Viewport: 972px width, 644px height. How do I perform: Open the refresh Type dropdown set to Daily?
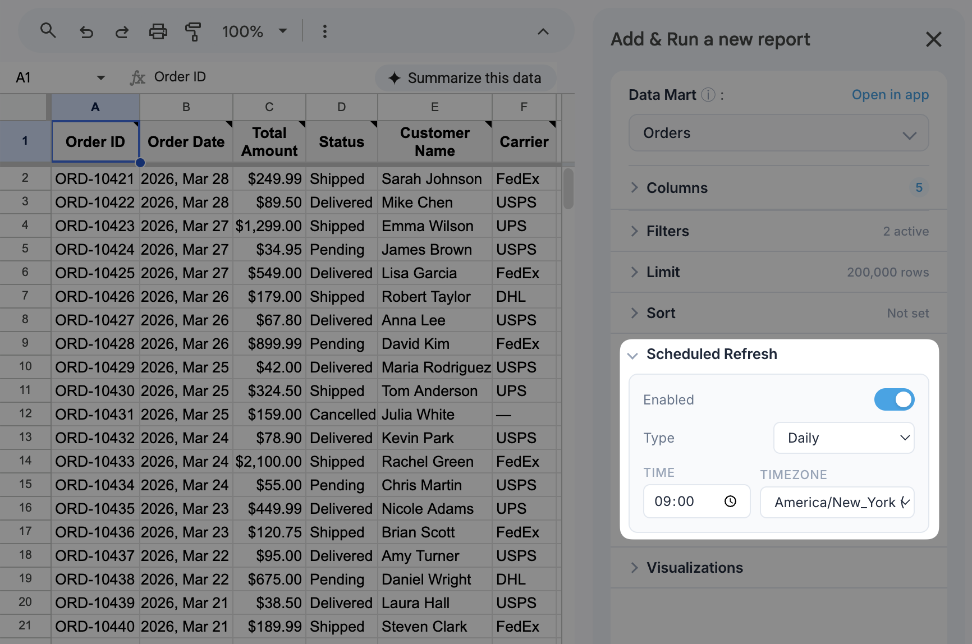tap(843, 438)
